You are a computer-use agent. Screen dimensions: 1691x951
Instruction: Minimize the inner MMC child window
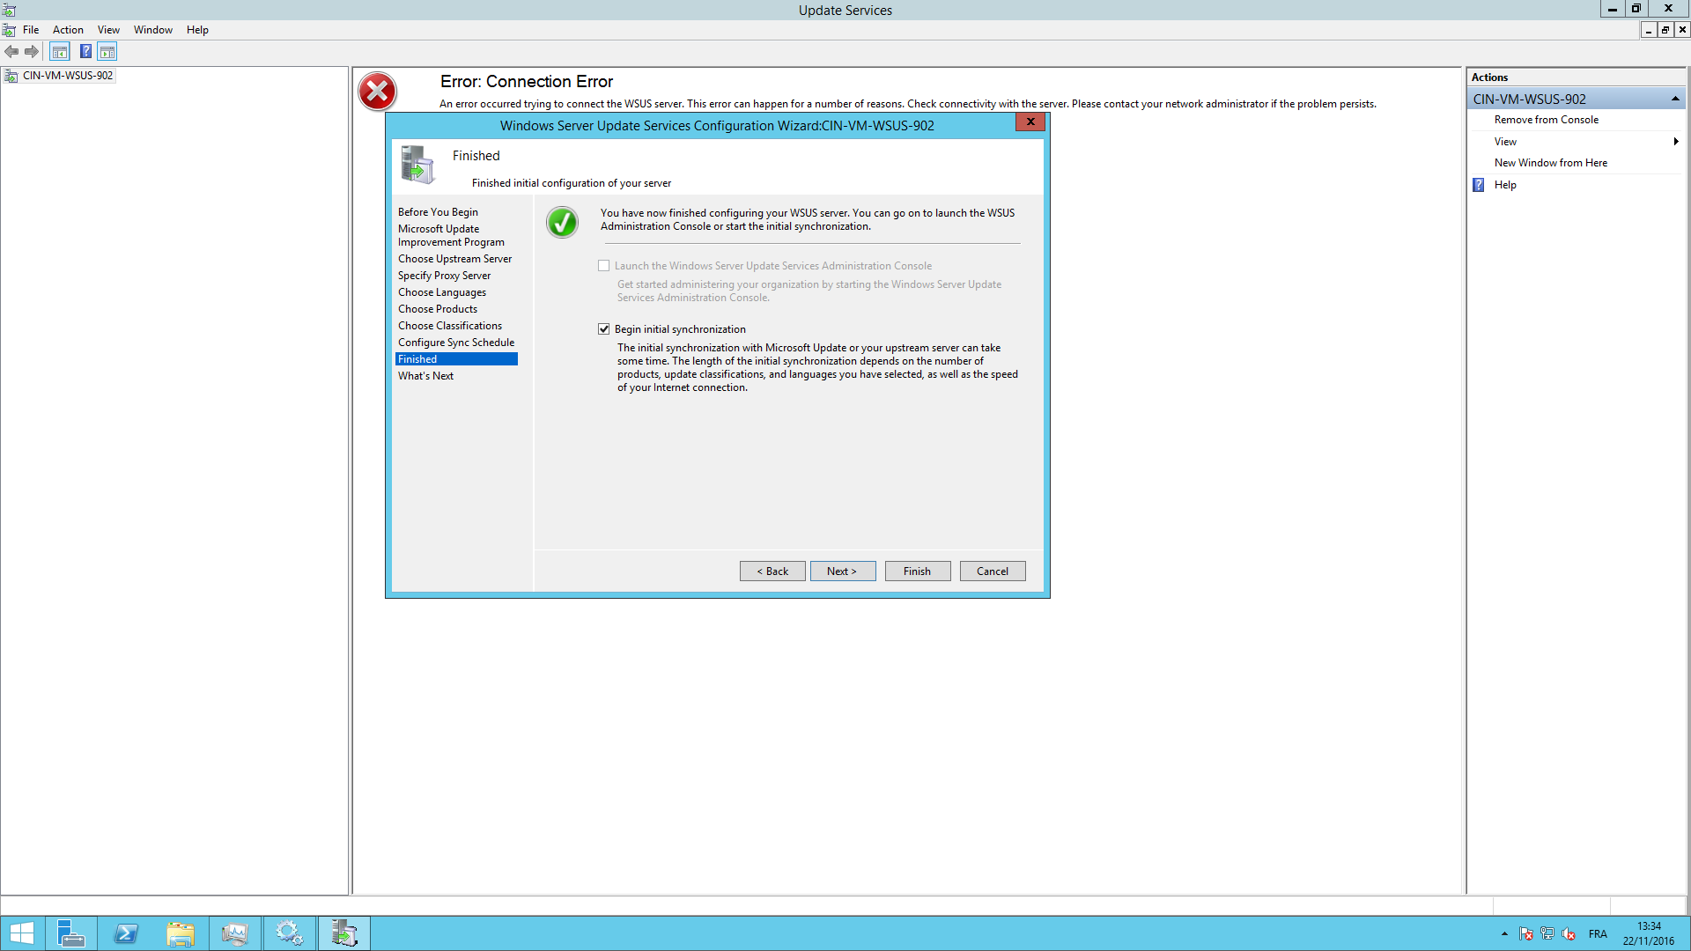(1648, 30)
